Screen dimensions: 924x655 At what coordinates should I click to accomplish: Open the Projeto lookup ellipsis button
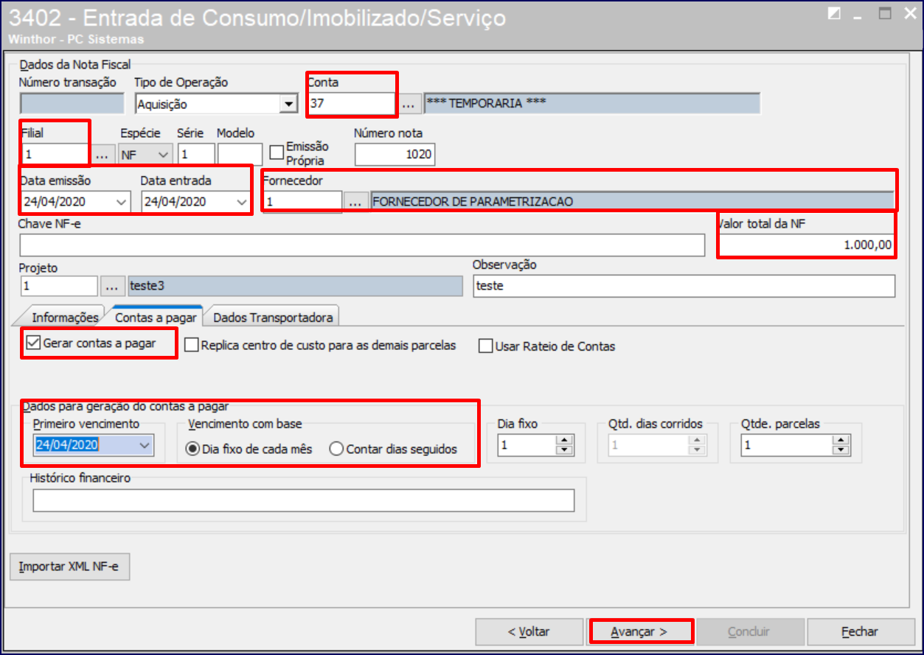click(x=113, y=286)
